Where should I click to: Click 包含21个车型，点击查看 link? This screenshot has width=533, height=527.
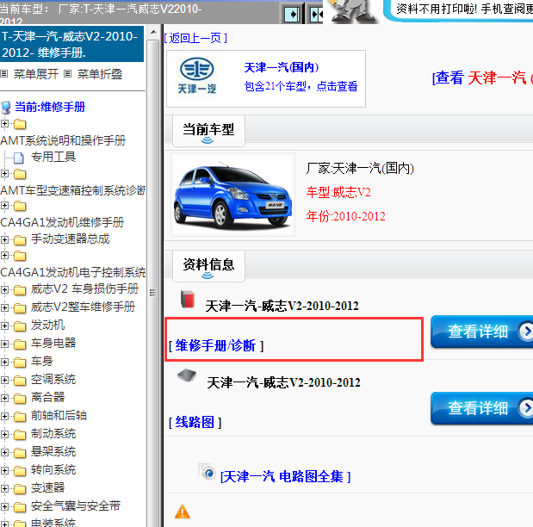(x=301, y=86)
